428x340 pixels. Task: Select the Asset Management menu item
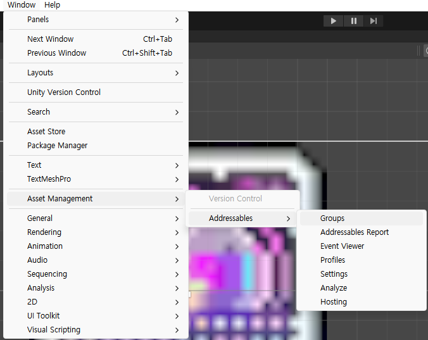point(96,199)
